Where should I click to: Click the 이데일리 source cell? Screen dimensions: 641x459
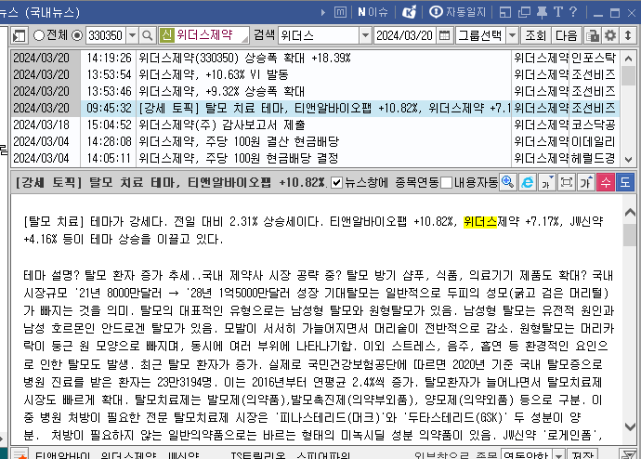(594, 141)
